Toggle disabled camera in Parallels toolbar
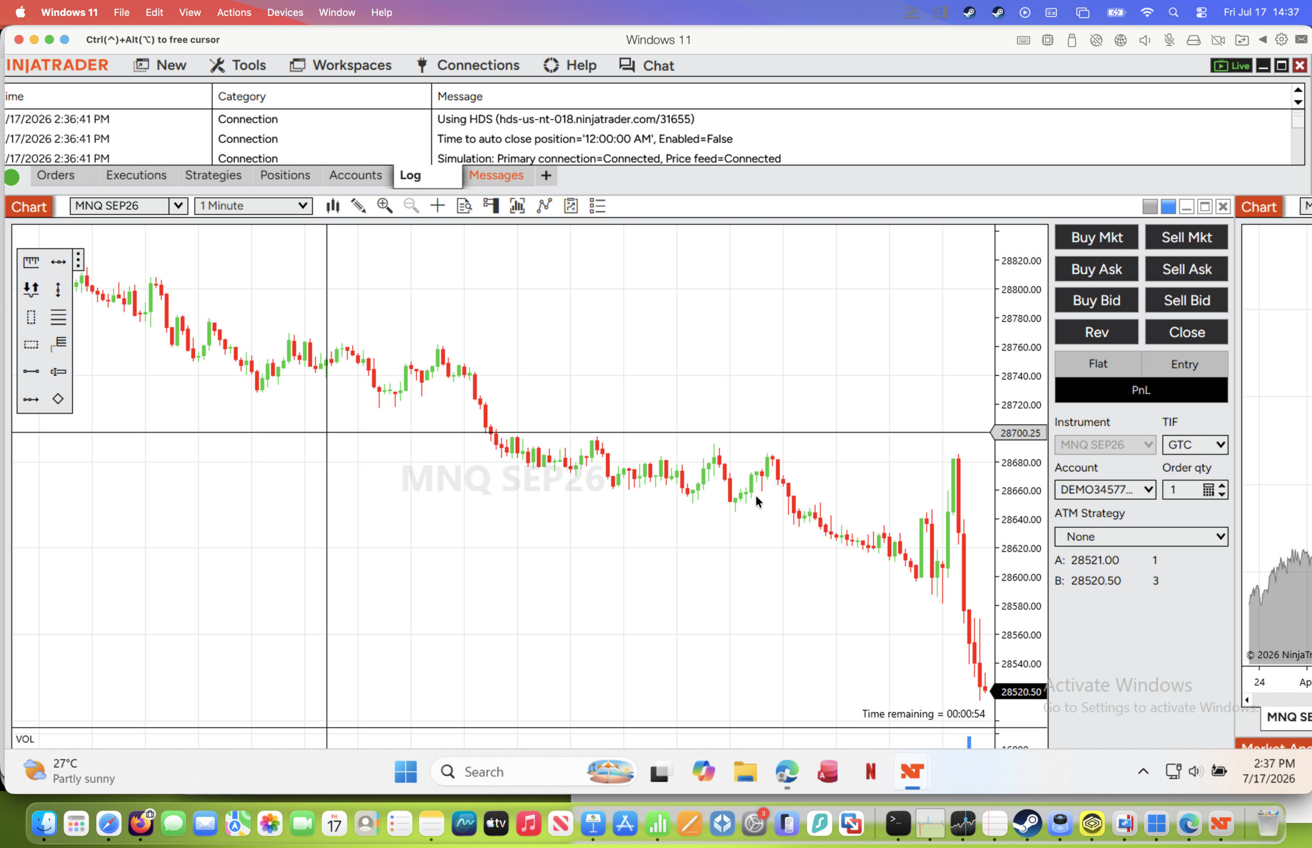 pyautogui.click(x=1218, y=40)
